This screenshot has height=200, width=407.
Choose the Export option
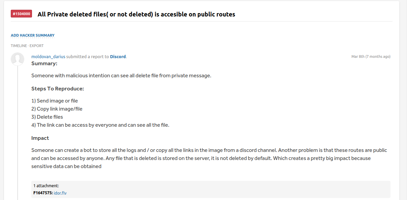tap(37, 46)
